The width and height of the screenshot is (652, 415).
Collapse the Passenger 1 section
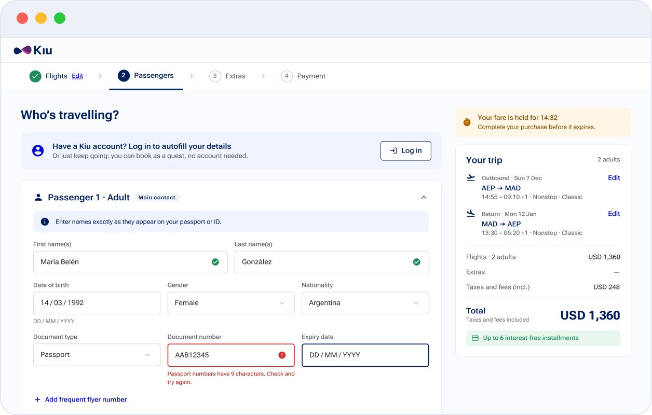coord(424,197)
